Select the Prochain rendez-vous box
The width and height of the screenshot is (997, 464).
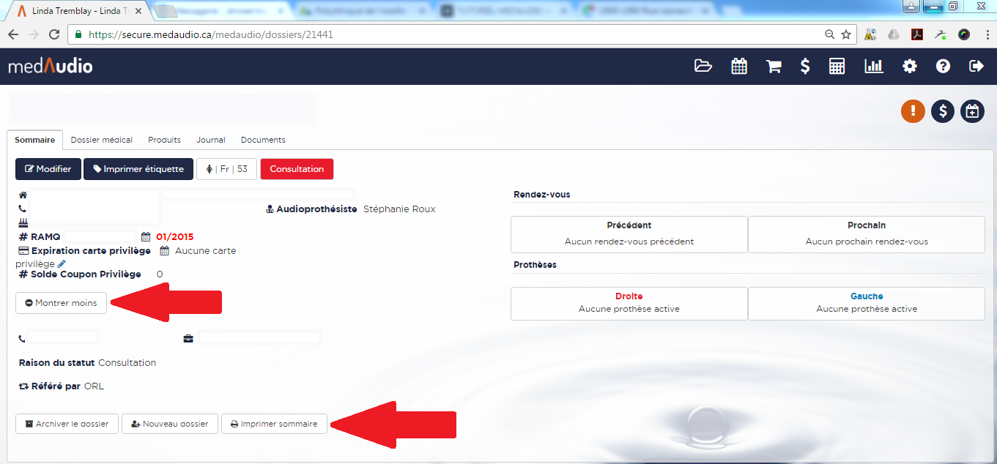pos(866,234)
